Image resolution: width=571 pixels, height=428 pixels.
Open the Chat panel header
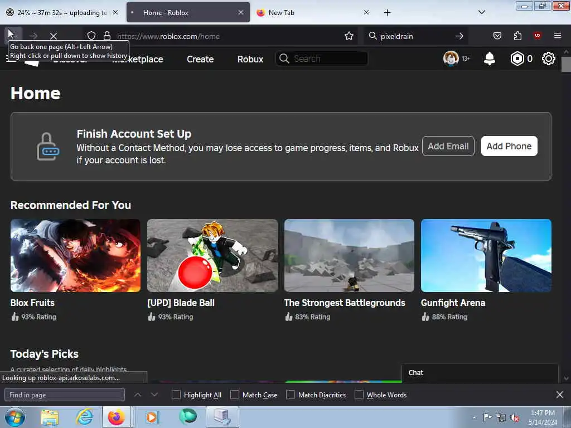click(x=480, y=373)
